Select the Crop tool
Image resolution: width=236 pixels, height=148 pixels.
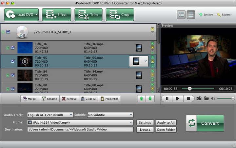(x=120, y=15)
